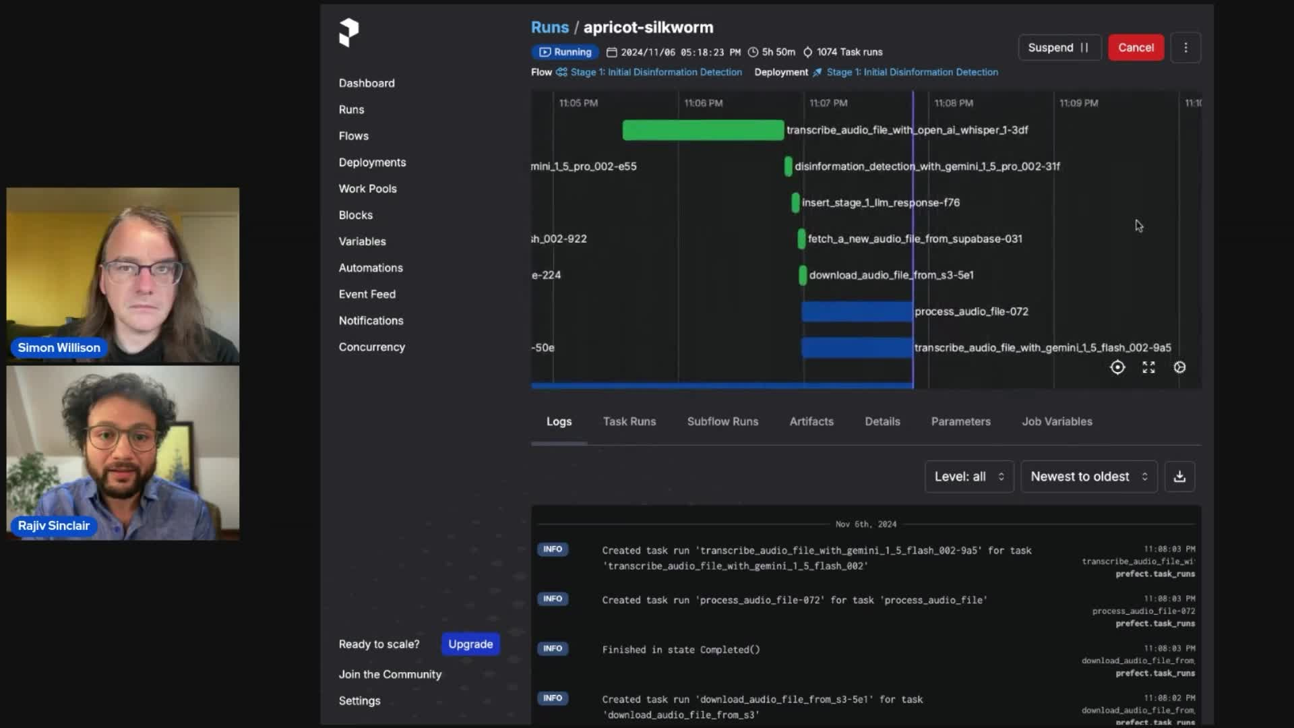Click the Suspend button

click(1059, 48)
